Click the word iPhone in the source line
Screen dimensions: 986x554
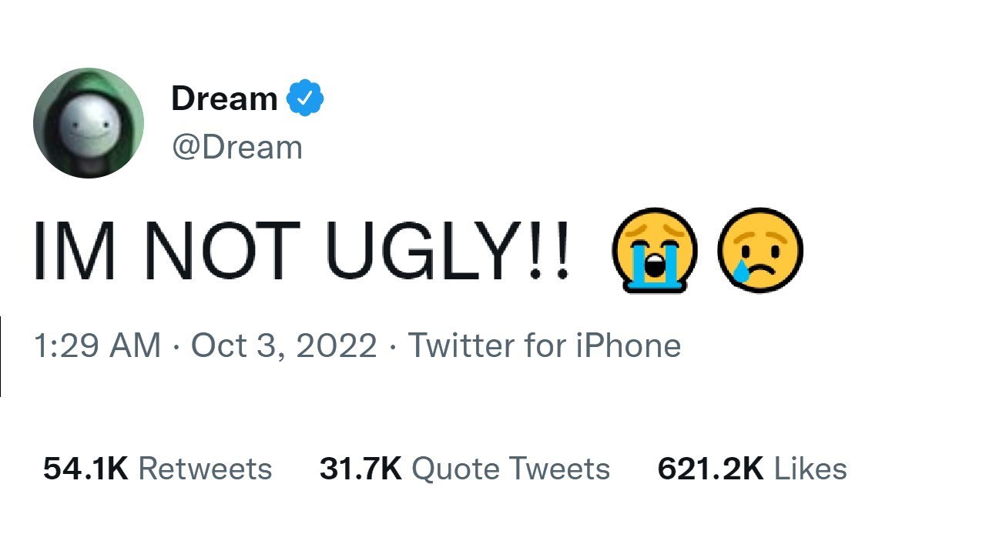coord(628,345)
